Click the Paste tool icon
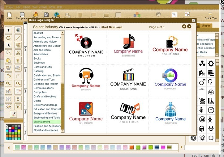 point(8,60)
